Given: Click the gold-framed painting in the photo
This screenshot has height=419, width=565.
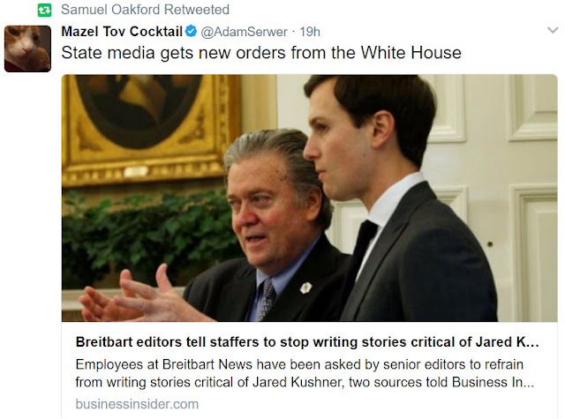Looking at the screenshot, I should [151, 126].
